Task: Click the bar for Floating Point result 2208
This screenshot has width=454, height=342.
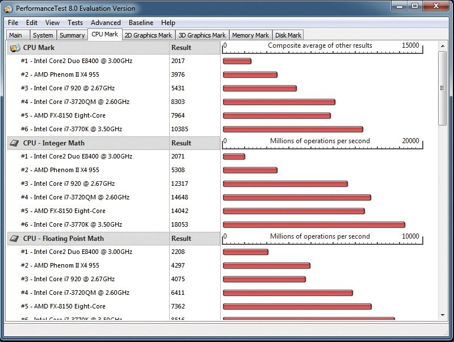Action: pyautogui.click(x=246, y=252)
